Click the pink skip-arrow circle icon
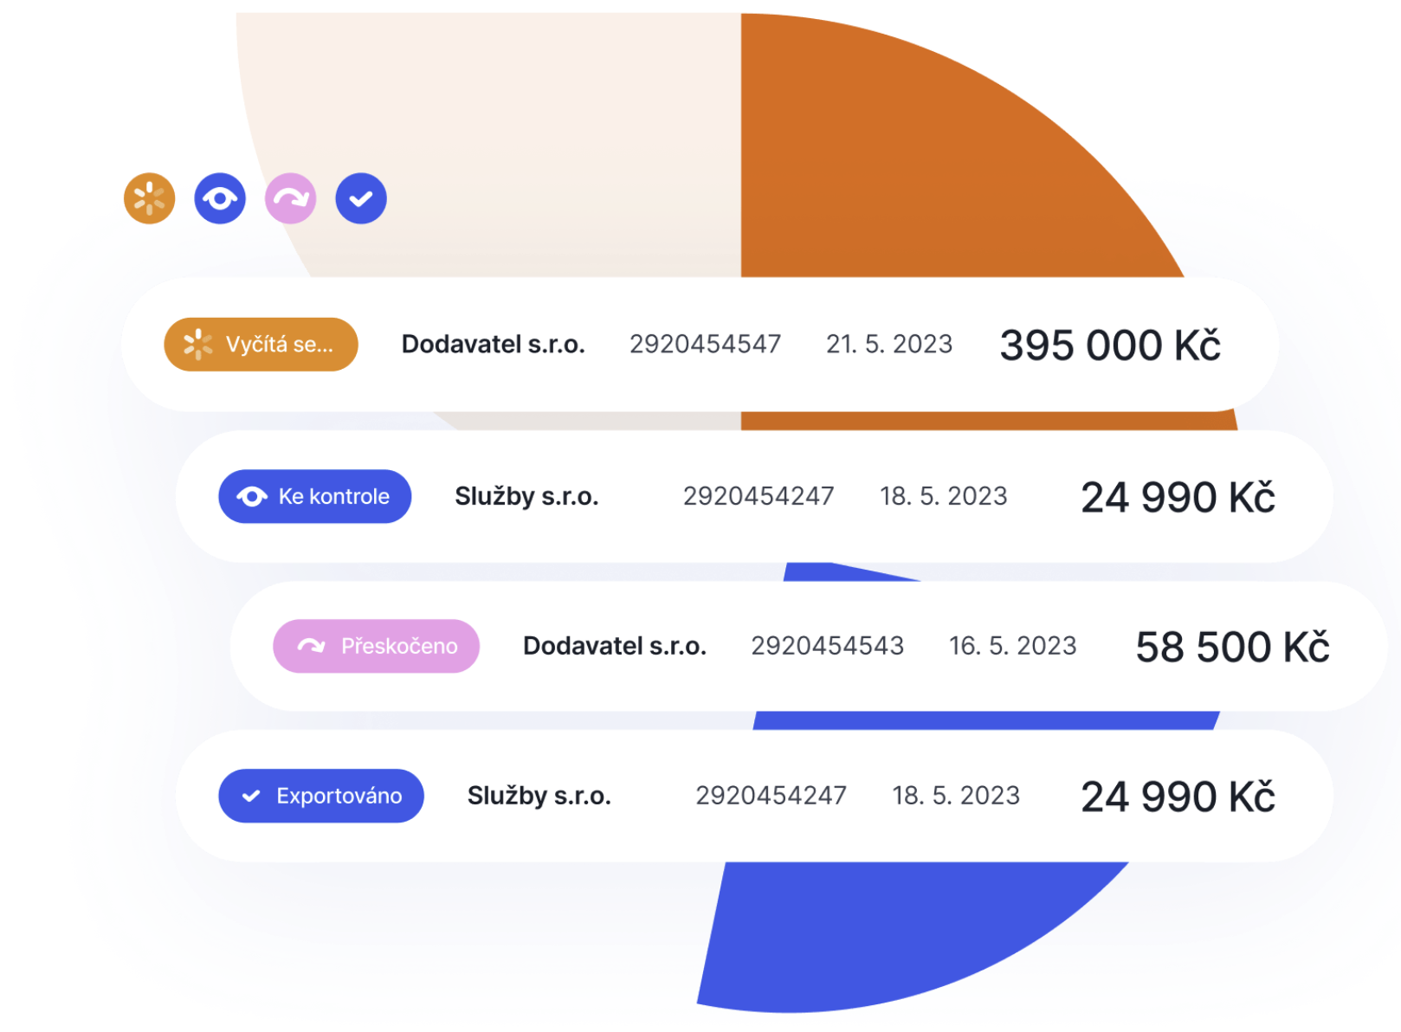The height and width of the screenshot is (1032, 1401). pyautogui.click(x=290, y=198)
